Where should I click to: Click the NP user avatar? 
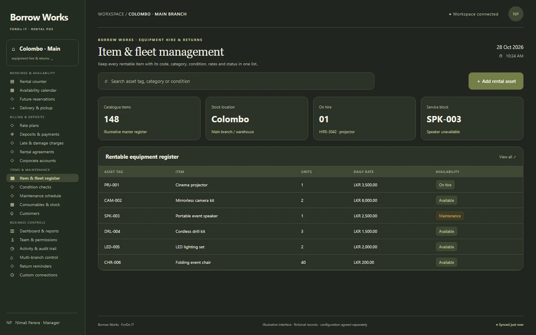pos(516,14)
